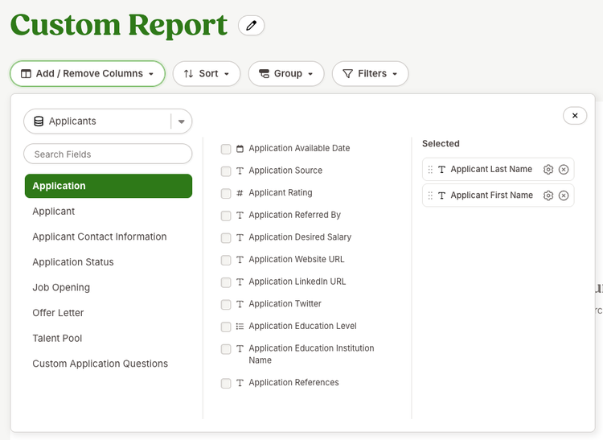603x440 pixels.
Task: Open the Filters dropdown
Action: [x=370, y=73]
